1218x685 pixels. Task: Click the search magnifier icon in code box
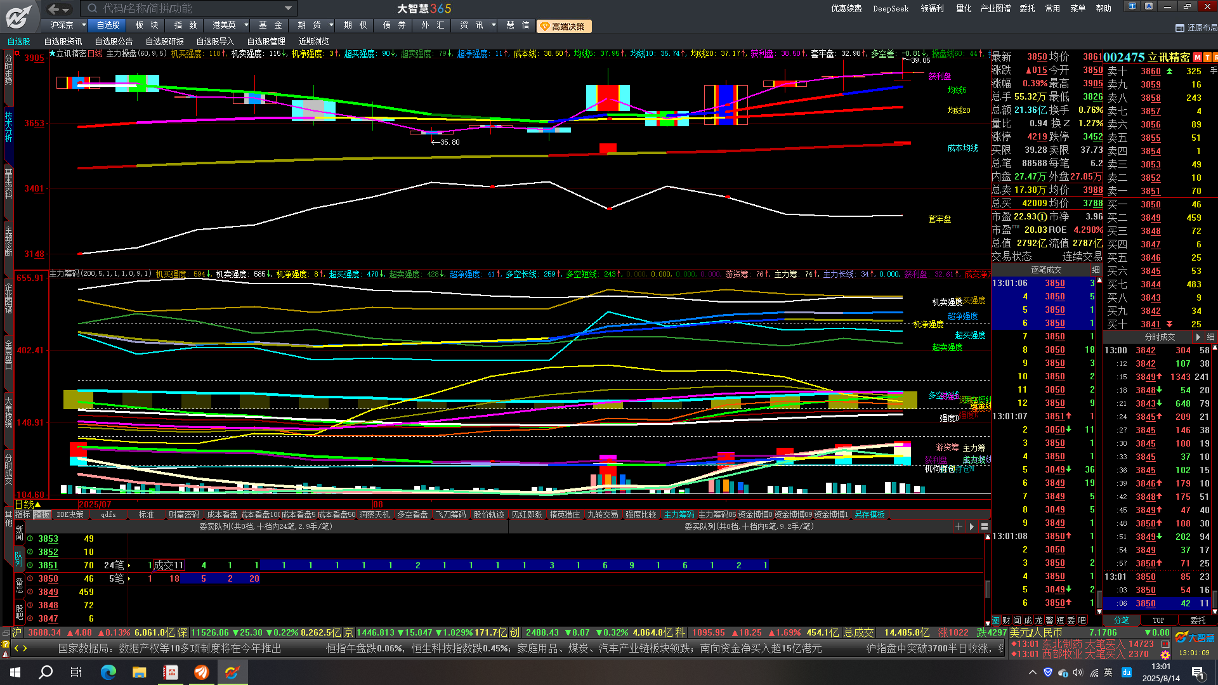(93, 8)
